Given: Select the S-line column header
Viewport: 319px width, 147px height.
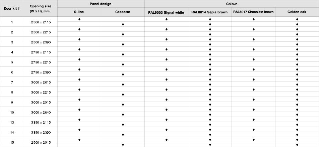Looking at the screenshot, I should (x=79, y=12).
